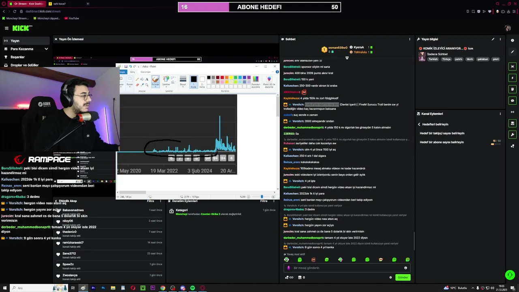Click Paint zoom-out minus button

click(x=249, y=197)
